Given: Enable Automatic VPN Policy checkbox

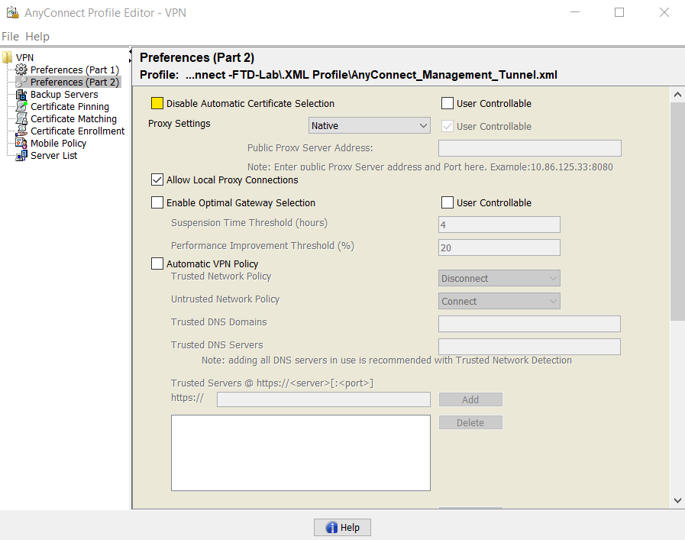Looking at the screenshot, I should click(157, 264).
